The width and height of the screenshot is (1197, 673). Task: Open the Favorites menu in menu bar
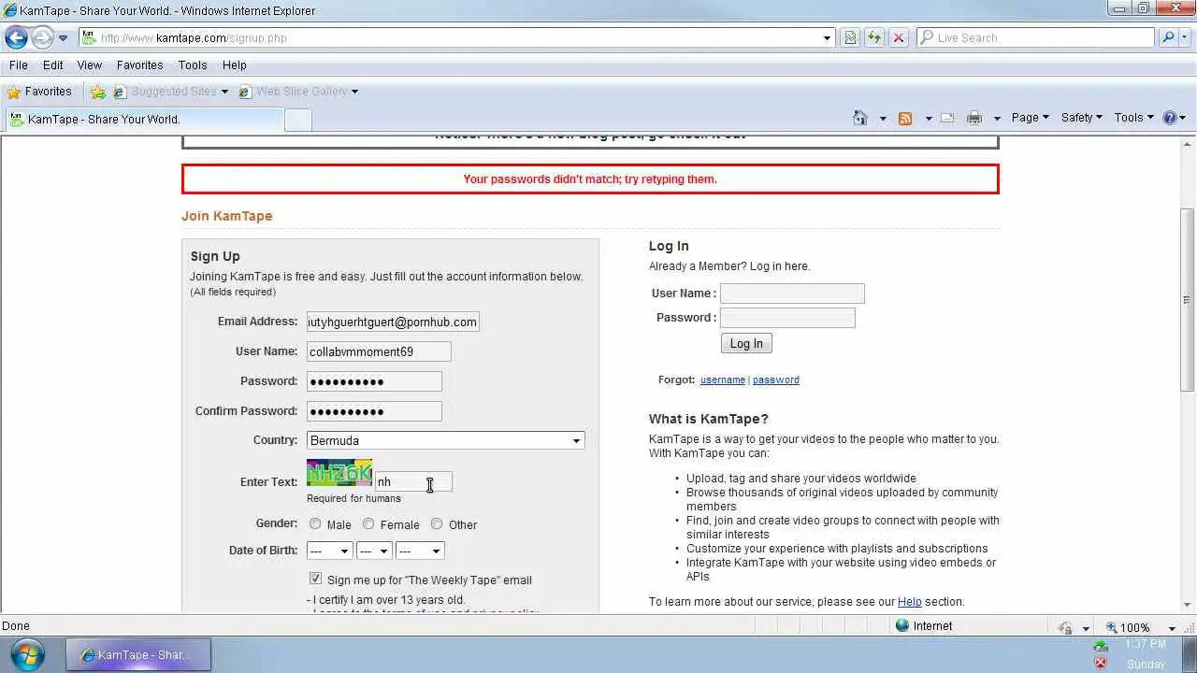point(139,65)
